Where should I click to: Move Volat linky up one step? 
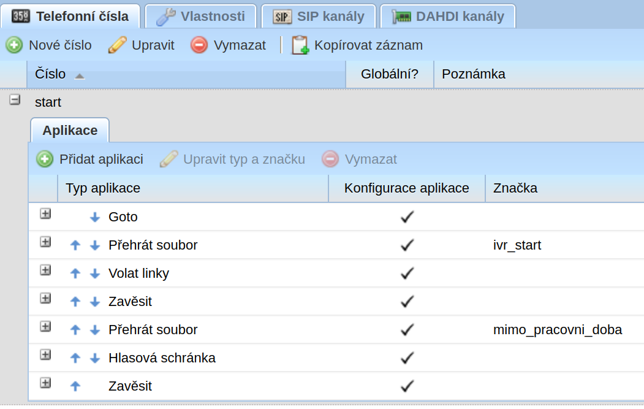click(75, 273)
